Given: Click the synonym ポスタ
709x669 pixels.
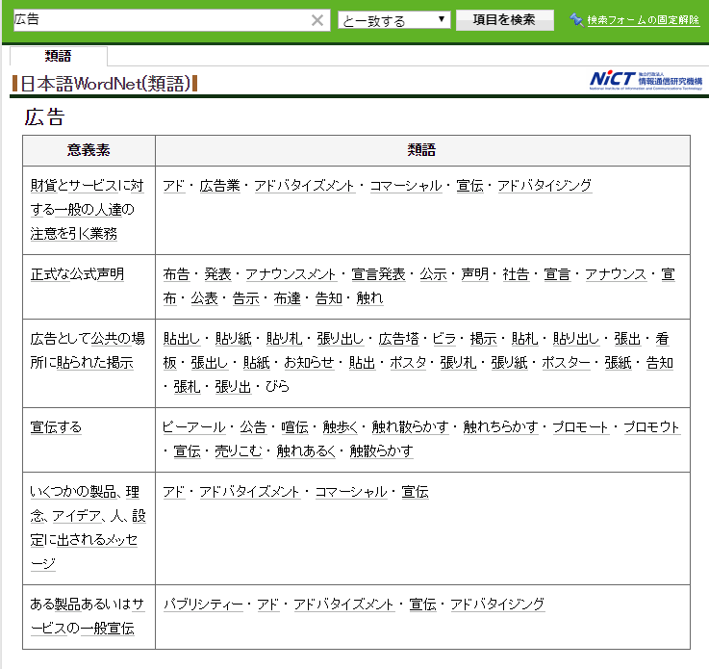Looking at the screenshot, I should 408,362.
